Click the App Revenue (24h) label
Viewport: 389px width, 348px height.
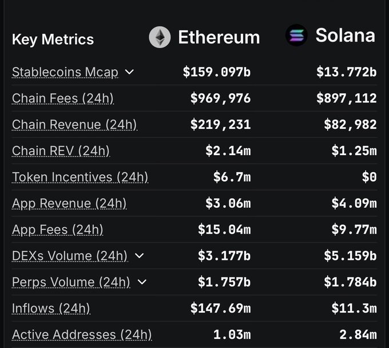click(69, 203)
